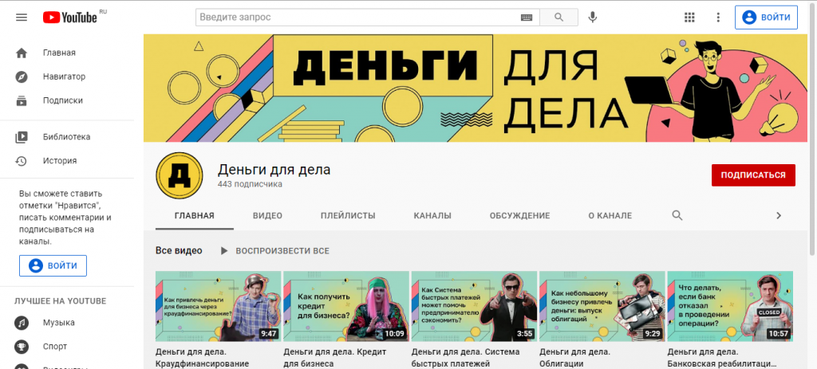
Task: Click the Деньги для дела channel avatar
Action: [180, 176]
